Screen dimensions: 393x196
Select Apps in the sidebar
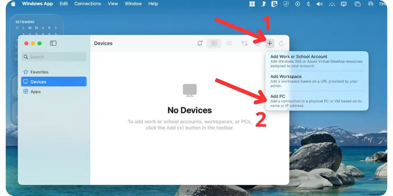tap(54, 91)
